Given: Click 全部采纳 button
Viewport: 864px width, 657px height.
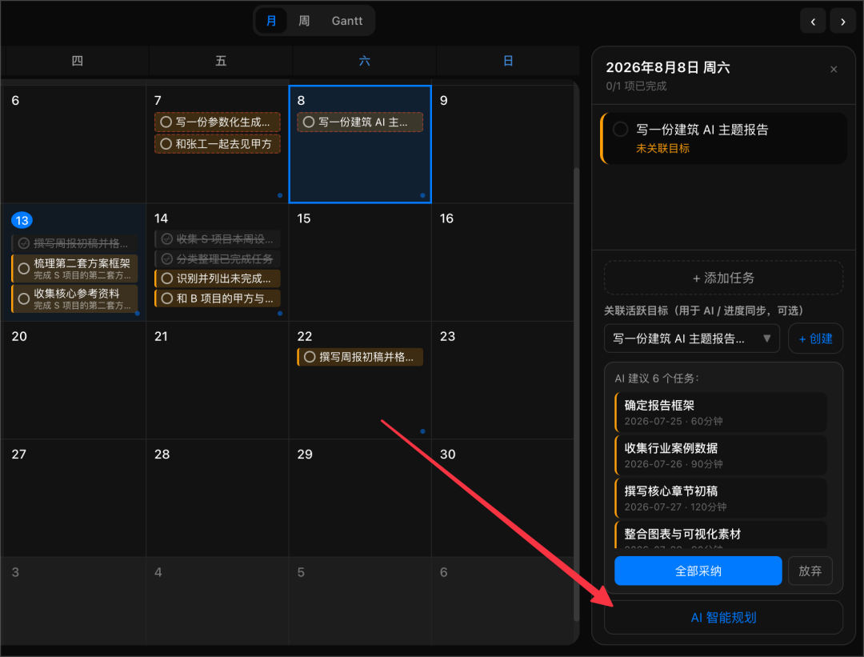Looking at the screenshot, I should (698, 571).
